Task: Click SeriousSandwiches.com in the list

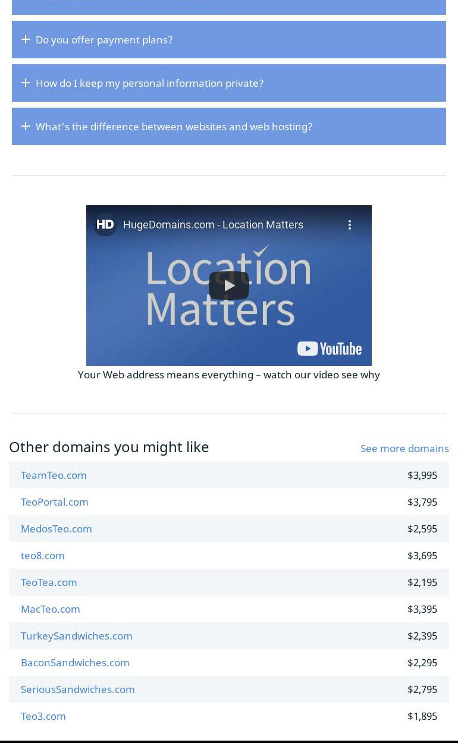Action: point(78,689)
